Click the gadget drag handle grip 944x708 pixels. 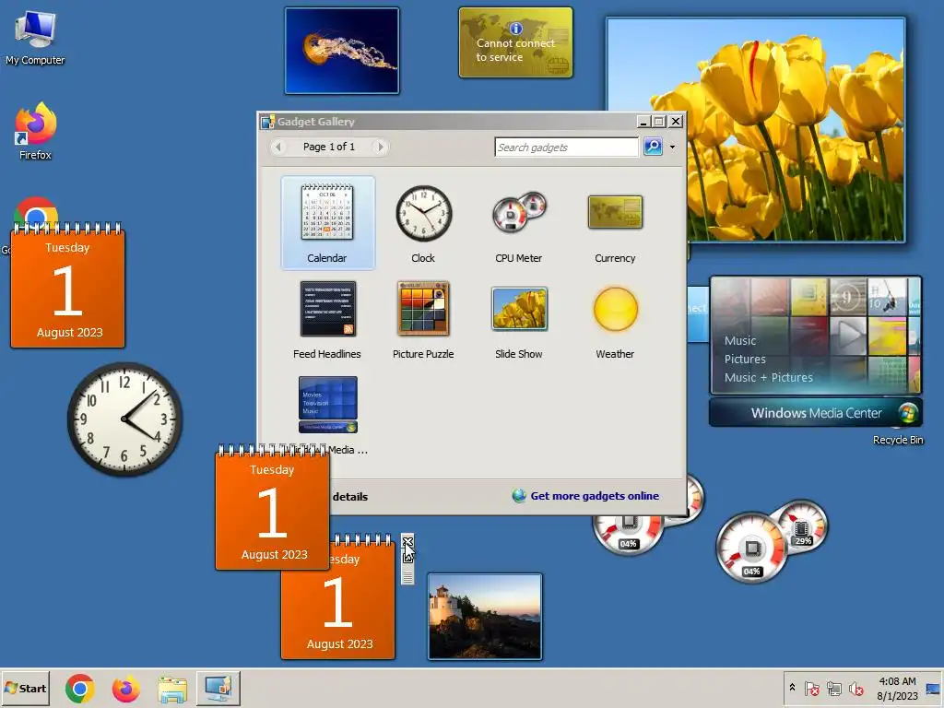click(407, 576)
